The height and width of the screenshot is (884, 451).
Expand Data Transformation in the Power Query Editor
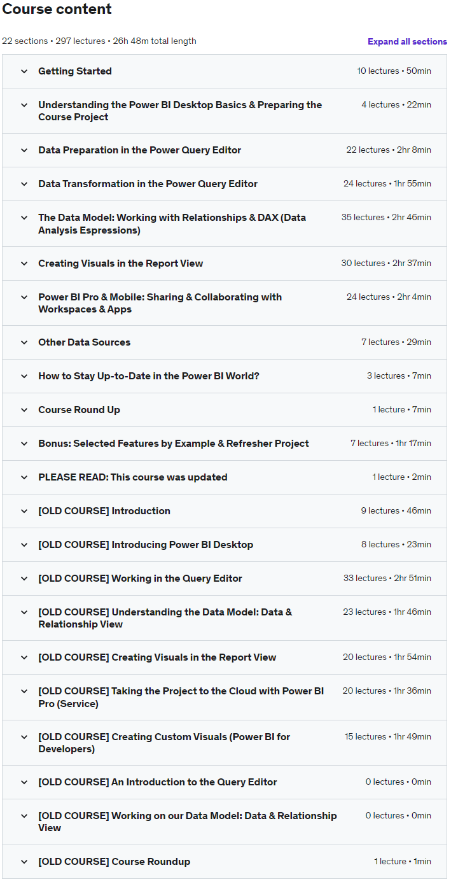tap(24, 184)
